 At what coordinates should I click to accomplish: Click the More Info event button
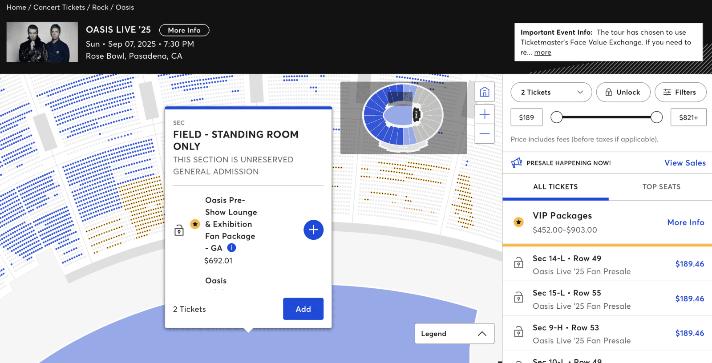(x=184, y=30)
